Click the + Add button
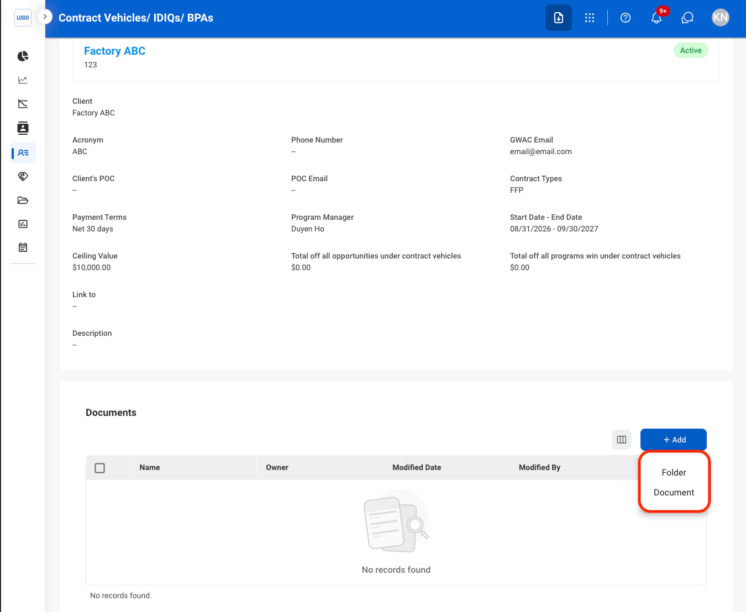This screenshot has height=612, width=746. [674, 440]
